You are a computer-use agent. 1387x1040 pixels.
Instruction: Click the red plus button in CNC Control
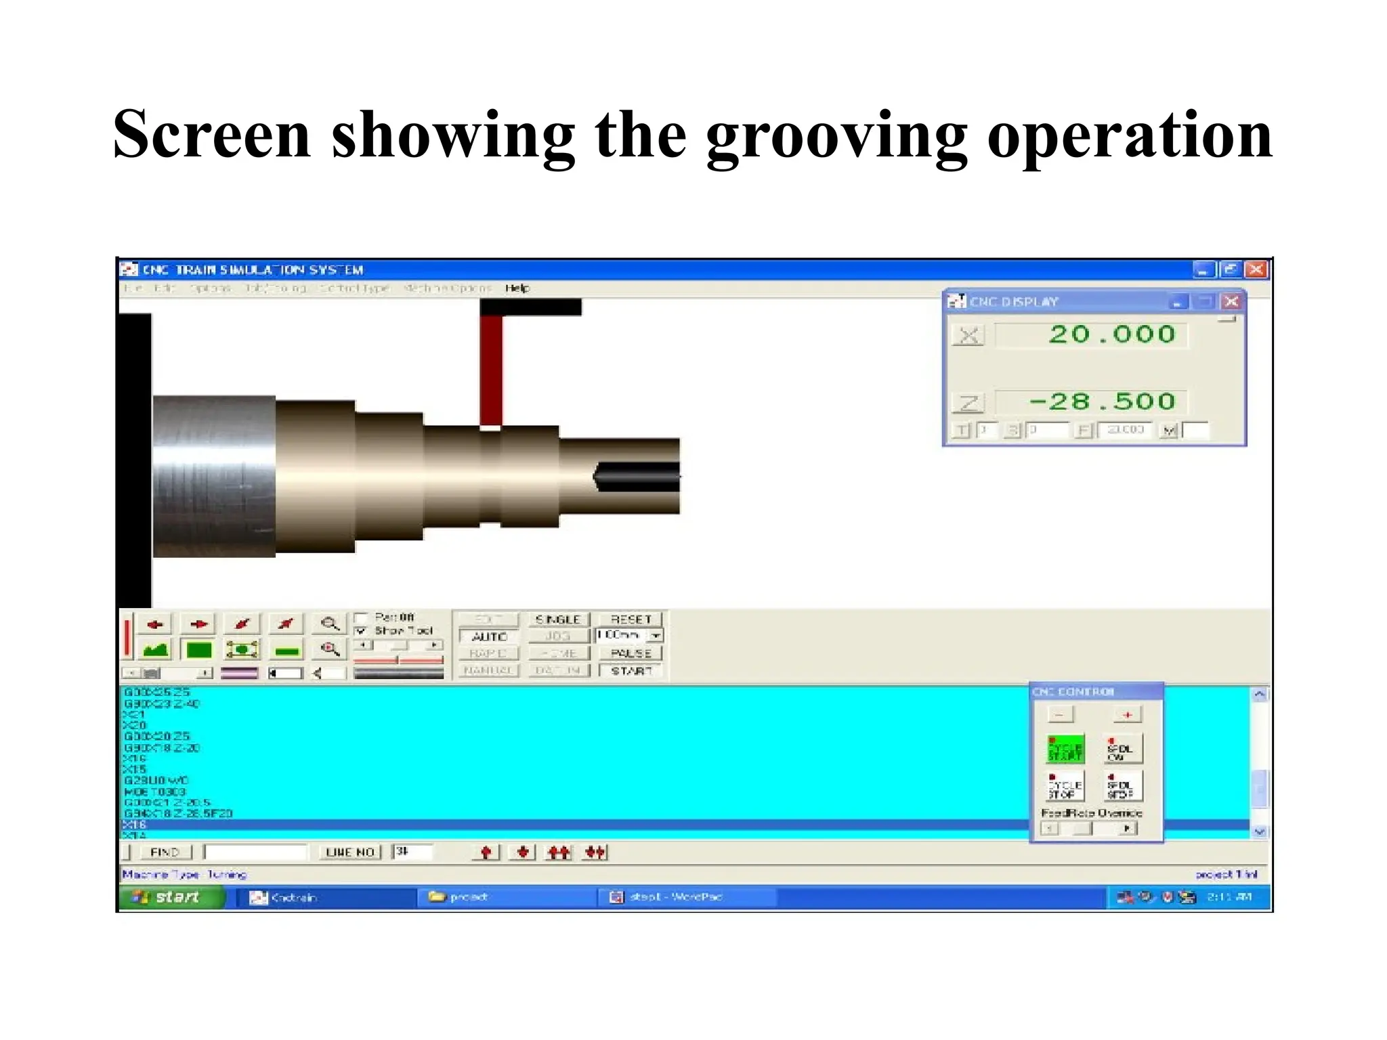(x=1127, y=714)
